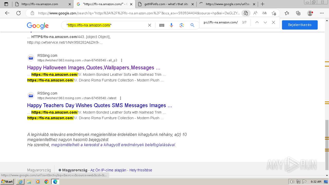Open the system tray volume icon

point(292,182)
